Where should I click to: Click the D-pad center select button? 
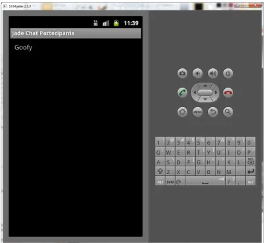205,92
